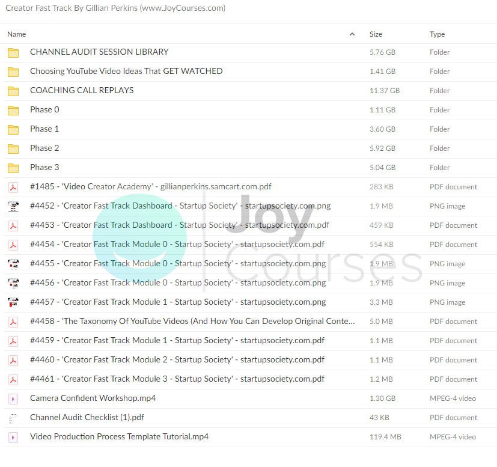497x467 pixels.
Task: Click PDF icon for file #4460
Action: [x=13, y=360]
